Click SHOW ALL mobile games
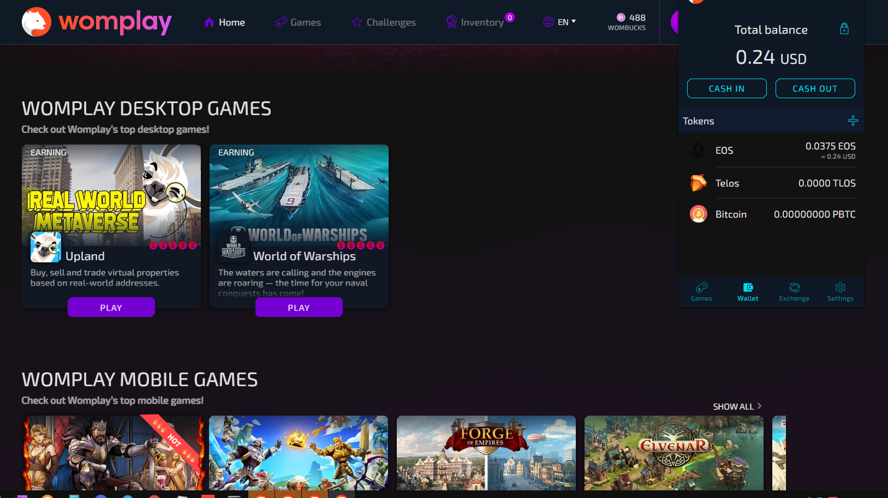The image size is (888, 498). (x=737, y=406)
